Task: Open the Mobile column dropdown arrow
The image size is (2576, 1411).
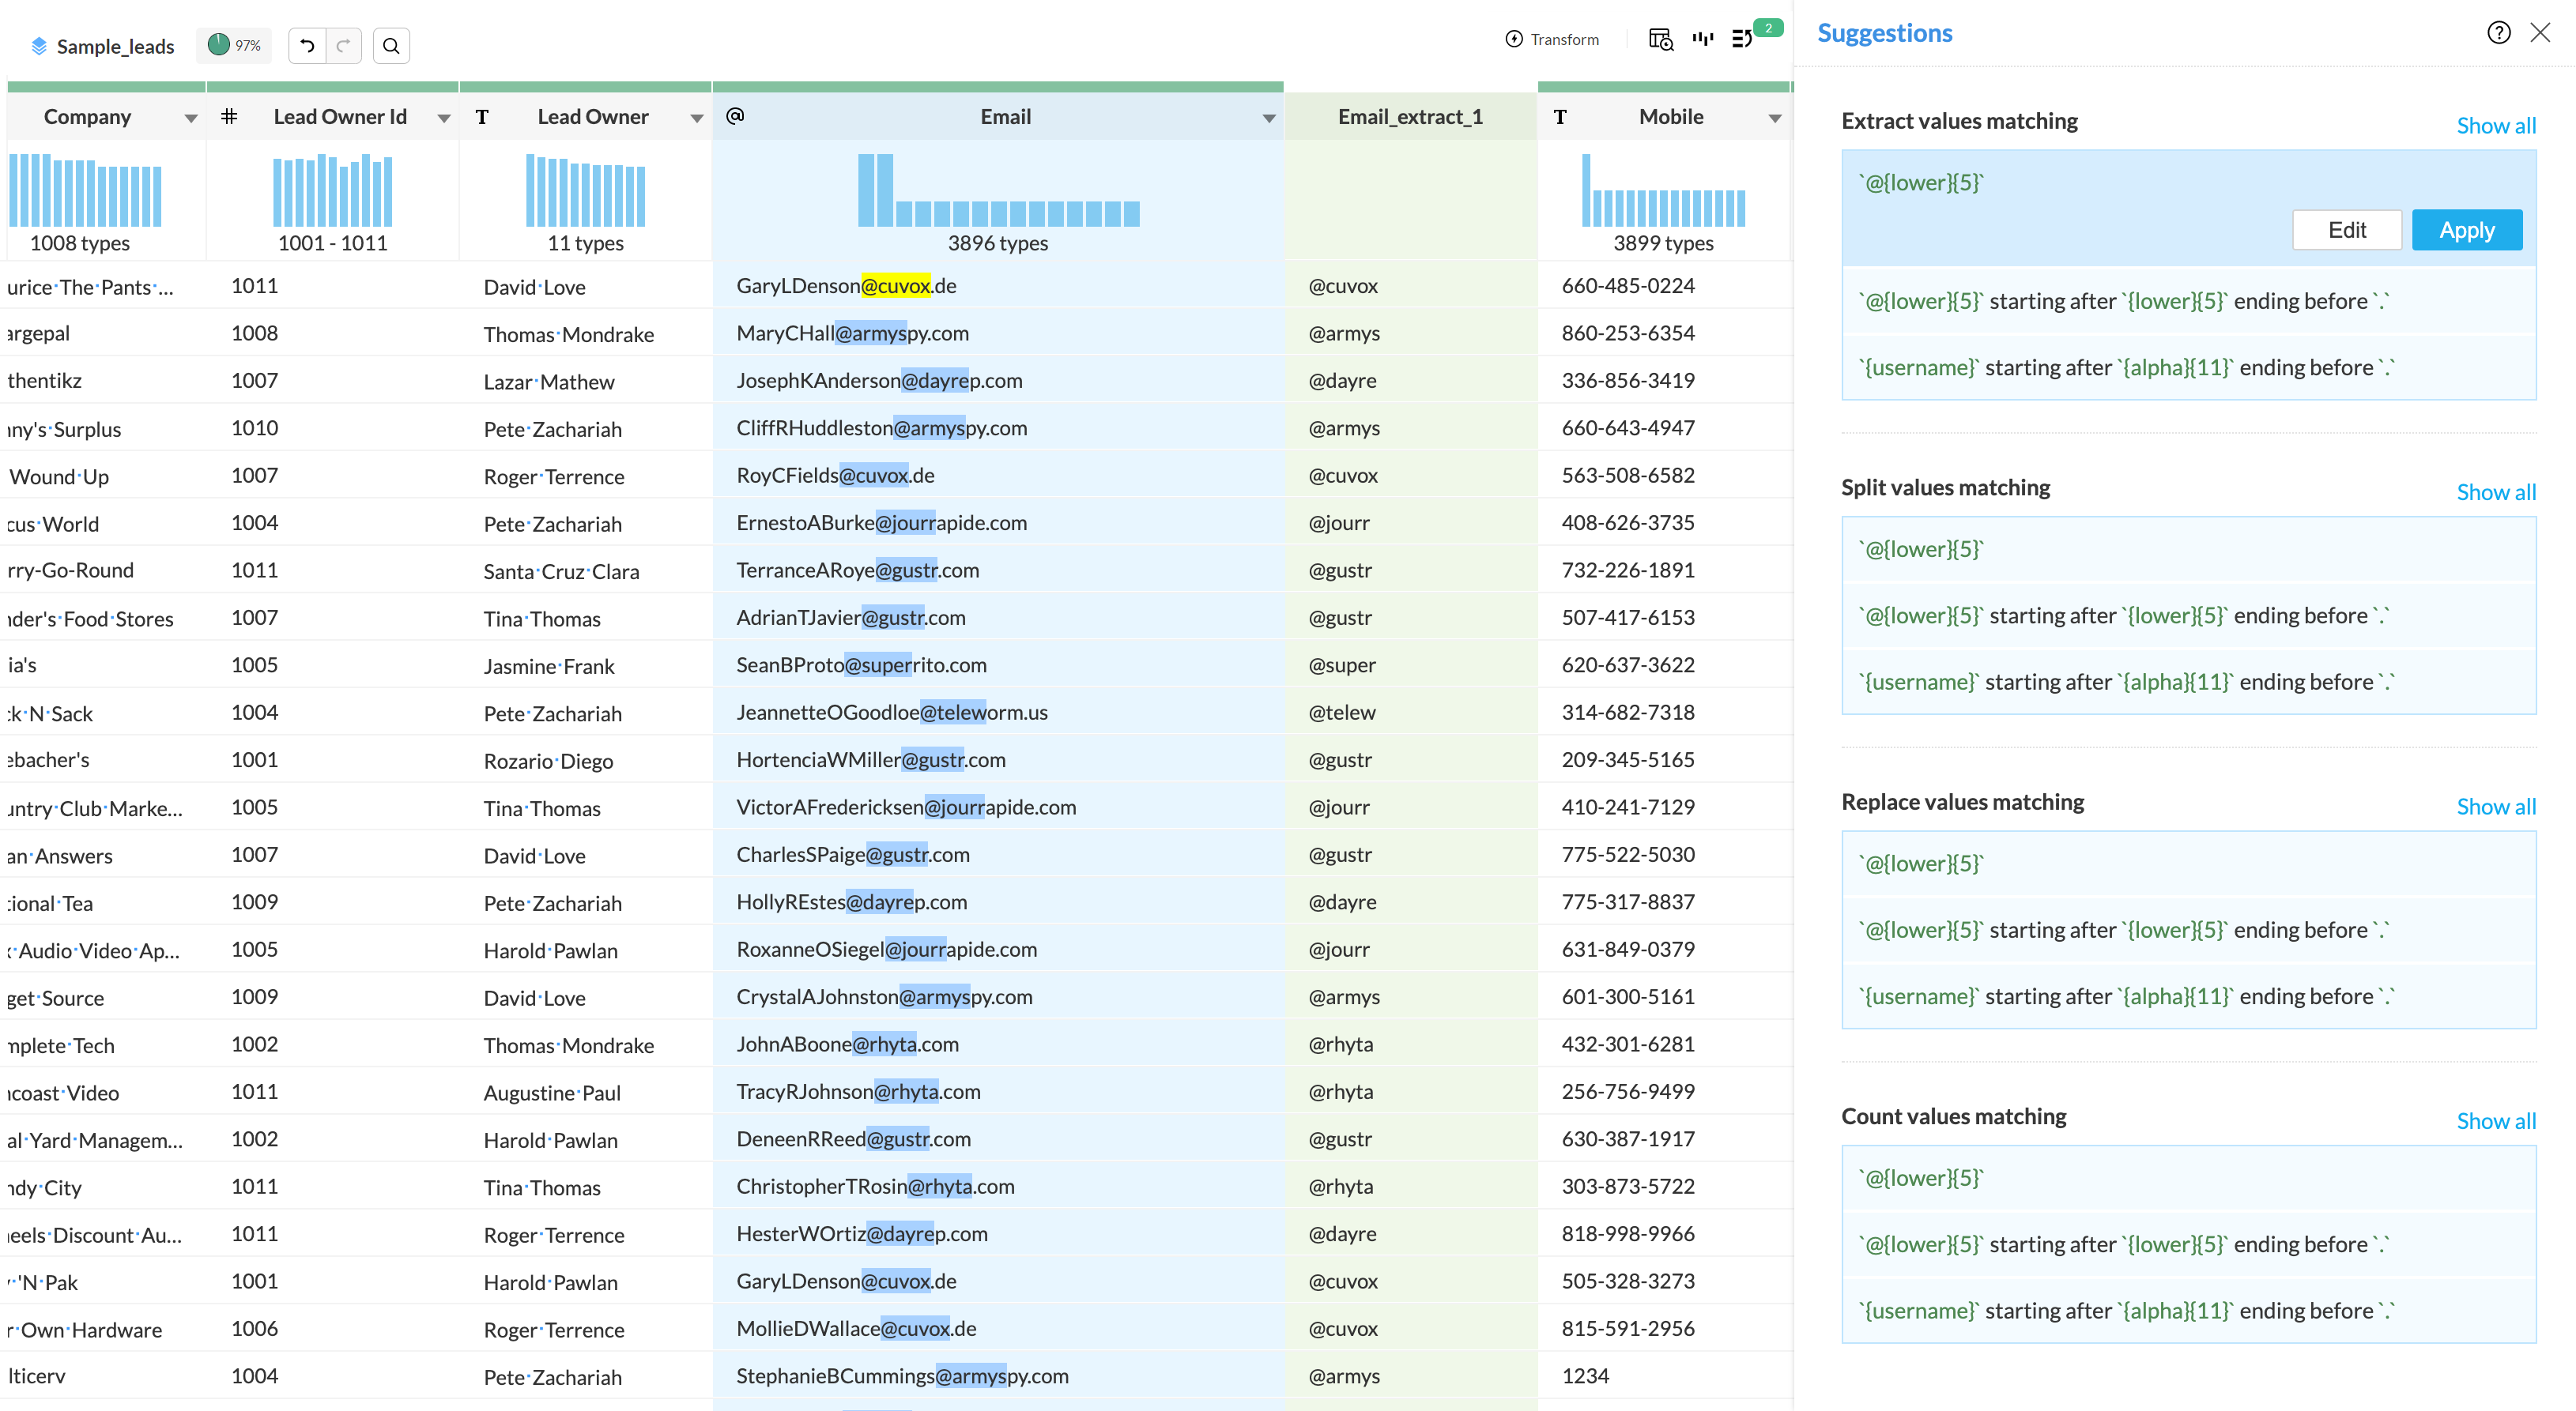Action: point(1774,118)
